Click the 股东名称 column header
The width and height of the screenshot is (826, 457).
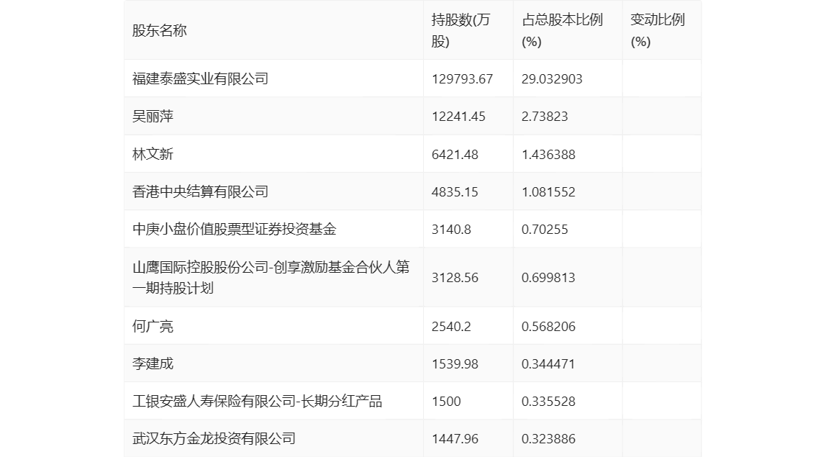[x=160, y=30]
